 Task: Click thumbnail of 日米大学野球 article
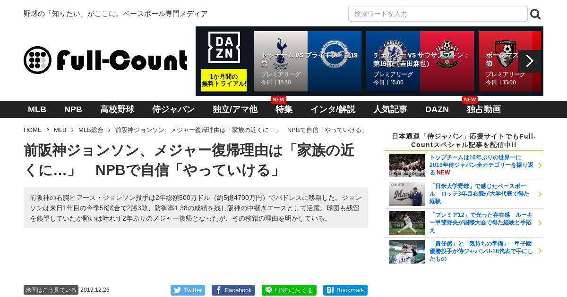tap(407, 194)
